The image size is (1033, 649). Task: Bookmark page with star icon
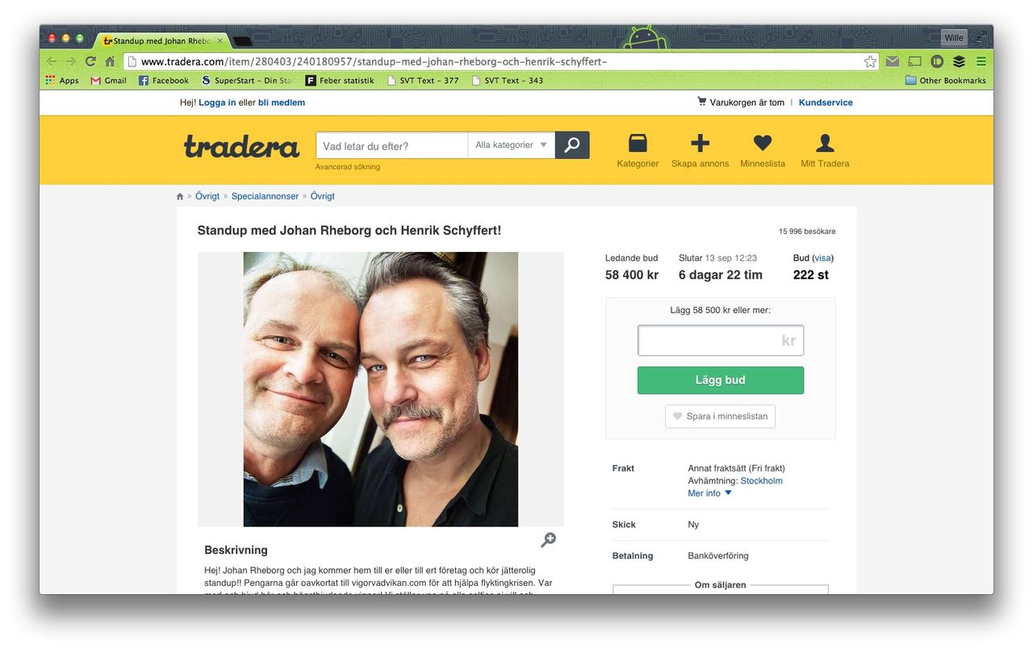[x=870, y=61]
